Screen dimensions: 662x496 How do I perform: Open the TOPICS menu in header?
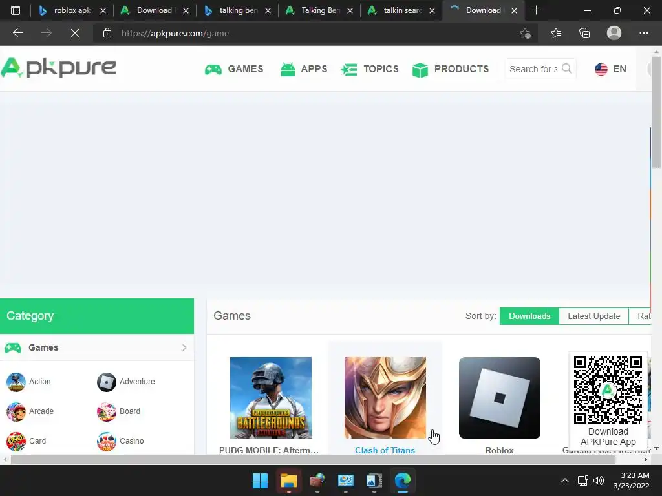point(370,69)
